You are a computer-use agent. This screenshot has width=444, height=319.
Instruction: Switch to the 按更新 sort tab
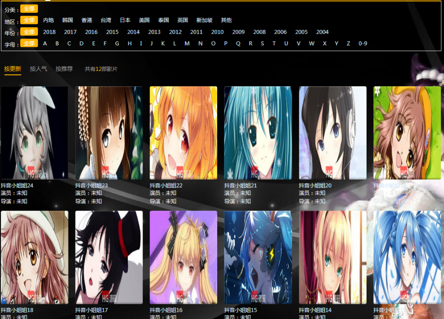[13, 69]
